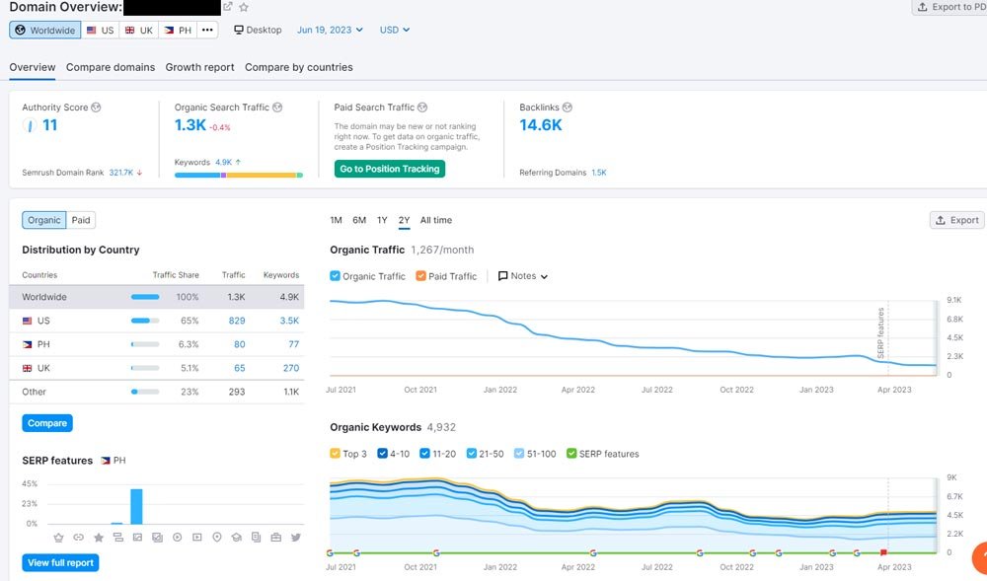Open the domain in a new tab via external link icon

click(x=228, y=7)
